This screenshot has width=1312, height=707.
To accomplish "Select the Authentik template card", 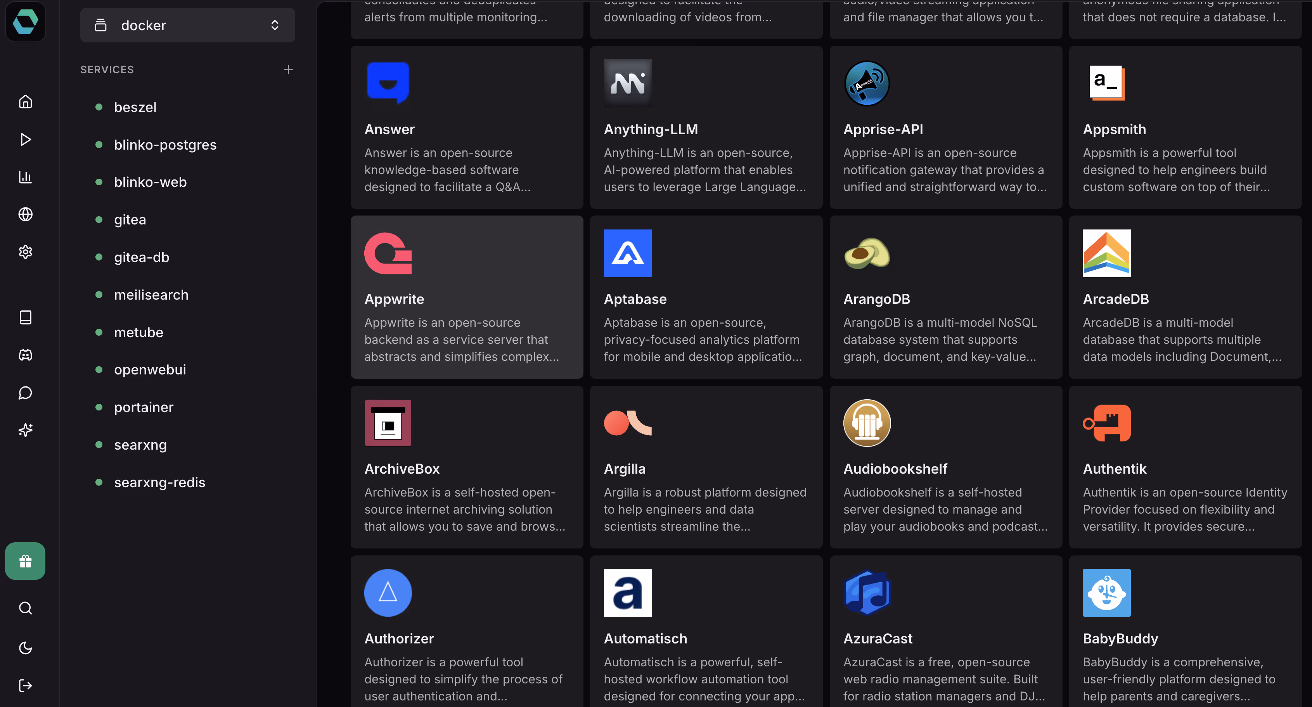I will (x=1185, y=467).
